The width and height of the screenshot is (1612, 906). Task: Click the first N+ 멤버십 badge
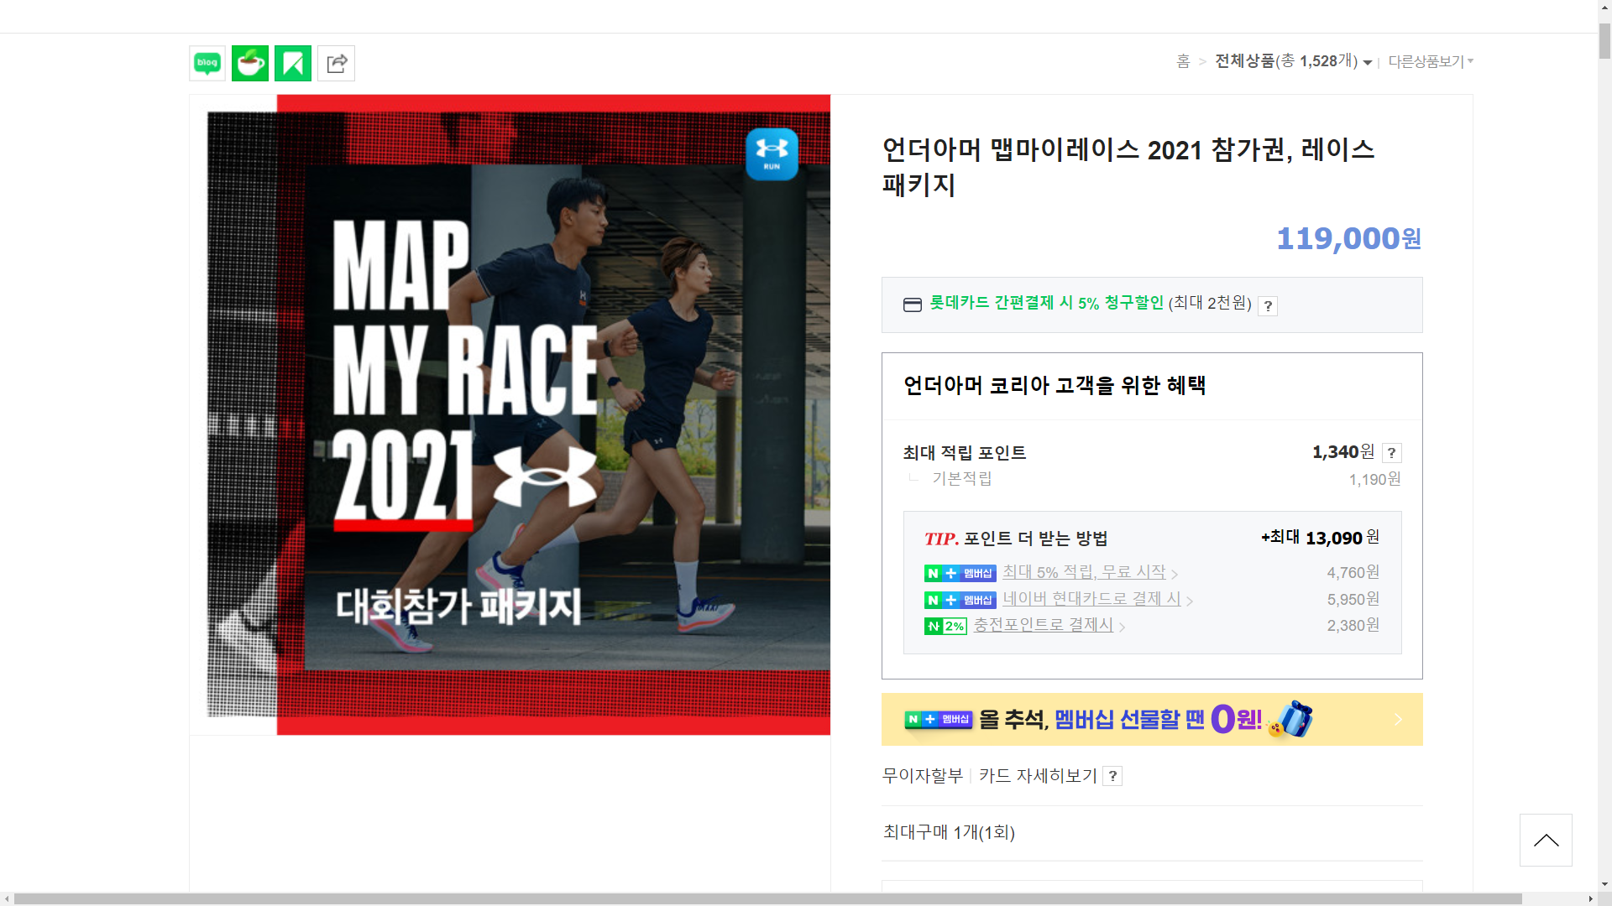pos(960,574)
